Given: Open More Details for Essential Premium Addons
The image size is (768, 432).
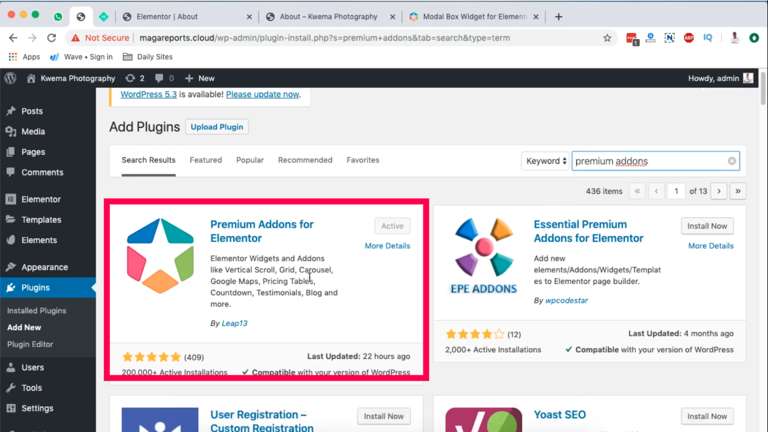Looking at the screenshot, I should 711,246.
